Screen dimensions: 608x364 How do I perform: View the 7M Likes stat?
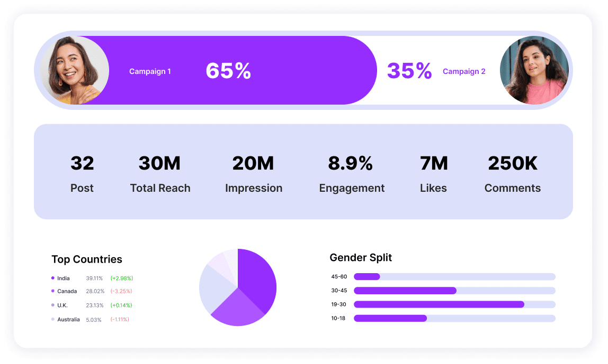[433, 173]
